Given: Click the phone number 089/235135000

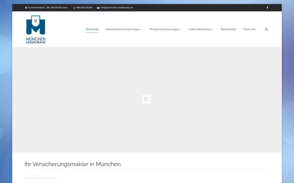Looking at the screenshot, I should pyautogui.click(x=84, y=8).
